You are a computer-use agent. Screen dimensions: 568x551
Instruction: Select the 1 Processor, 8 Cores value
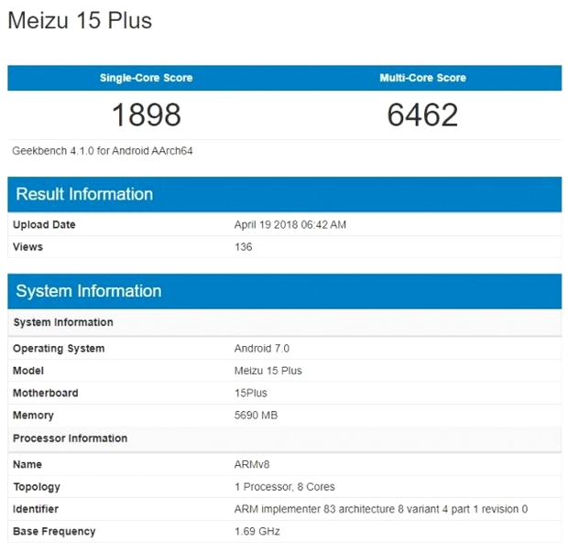click(x=285, y=487)
